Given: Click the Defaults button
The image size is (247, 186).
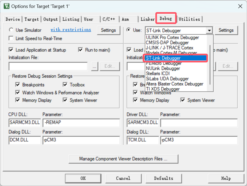Looking at the screenshot, I should point(164,178).
